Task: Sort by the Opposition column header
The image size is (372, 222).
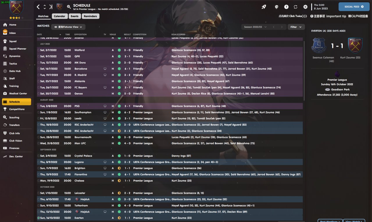Action: coord(81,35)
